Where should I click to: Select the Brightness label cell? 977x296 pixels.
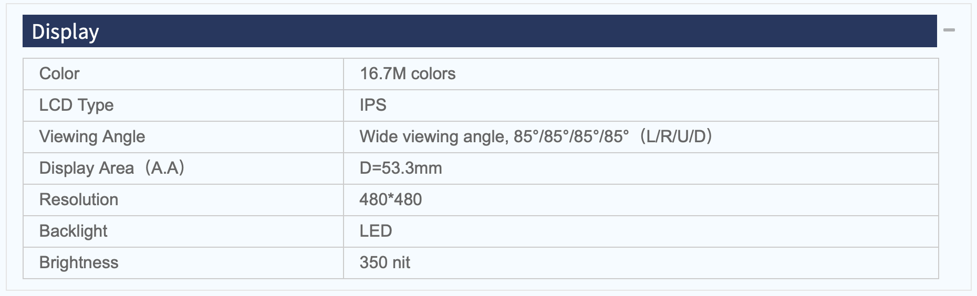tap(183, 263)
